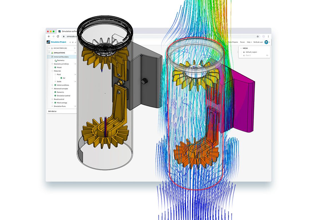Expand the GEOMETRIES section
Screen dimensions: 317x220
[x=49, y=48]
